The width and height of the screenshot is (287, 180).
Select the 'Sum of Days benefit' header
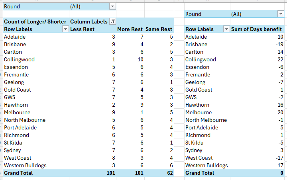[256, 29]
